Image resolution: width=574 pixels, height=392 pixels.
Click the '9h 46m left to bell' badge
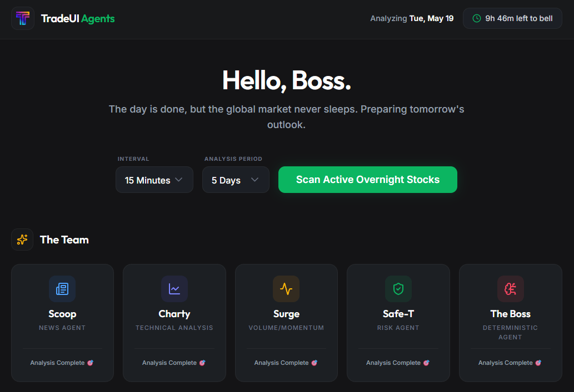click(512, 18)
